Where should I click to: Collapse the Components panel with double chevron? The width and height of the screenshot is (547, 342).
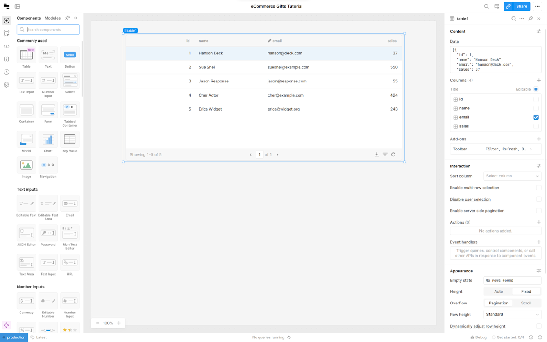(x=76, y=18)
